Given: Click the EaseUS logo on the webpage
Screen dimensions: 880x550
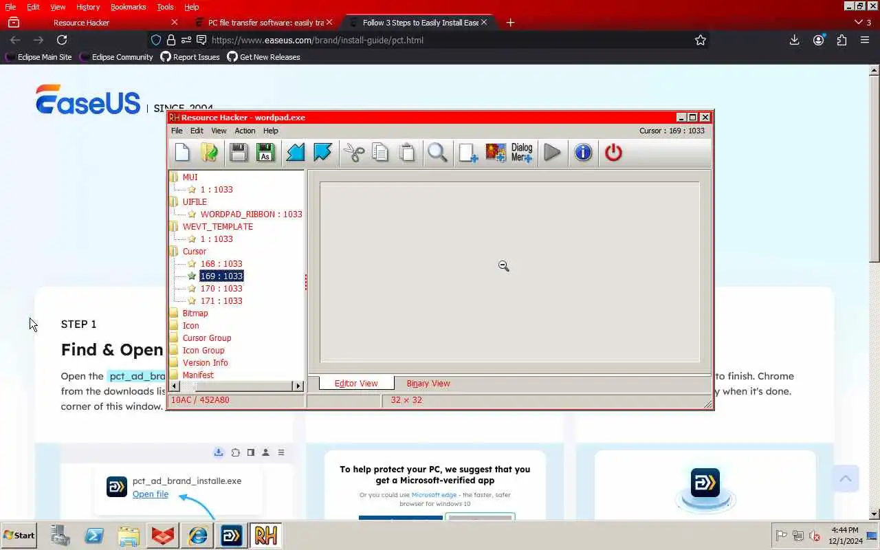Looking at the screenshot, I should [88, 100].
